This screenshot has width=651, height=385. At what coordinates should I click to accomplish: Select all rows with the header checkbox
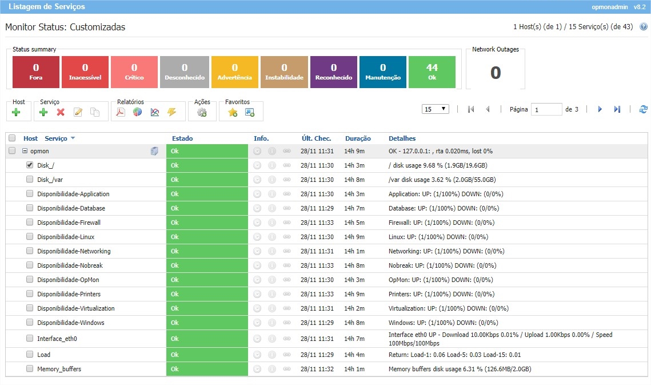(12, 138)
